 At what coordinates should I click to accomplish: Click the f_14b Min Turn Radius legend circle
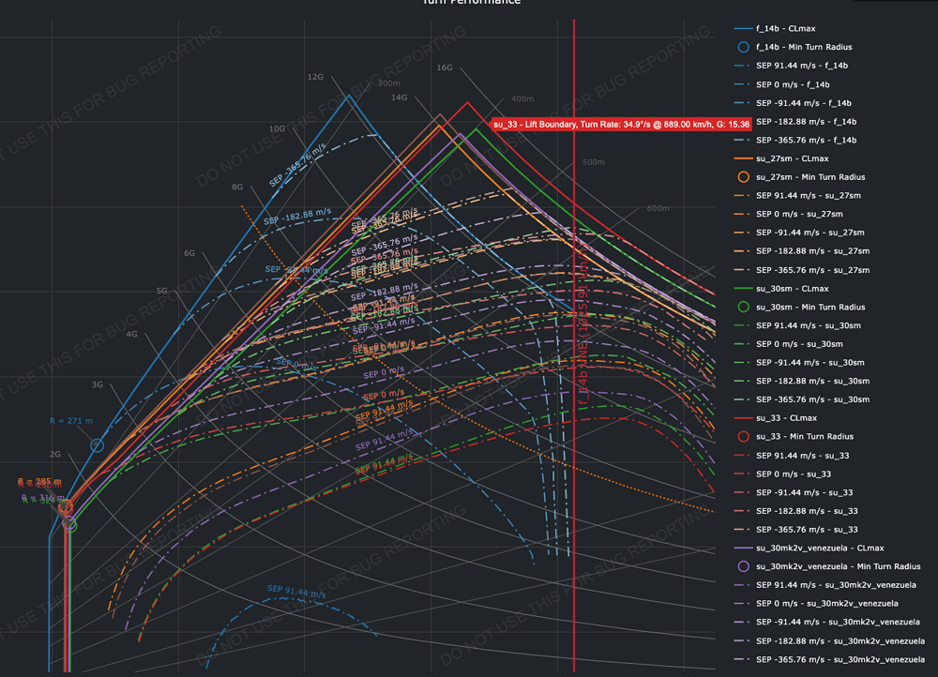(x=744, y=47)
